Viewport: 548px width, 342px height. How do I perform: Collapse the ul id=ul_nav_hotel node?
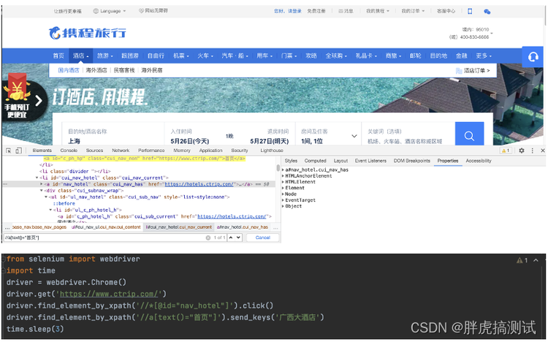point(46,197)
